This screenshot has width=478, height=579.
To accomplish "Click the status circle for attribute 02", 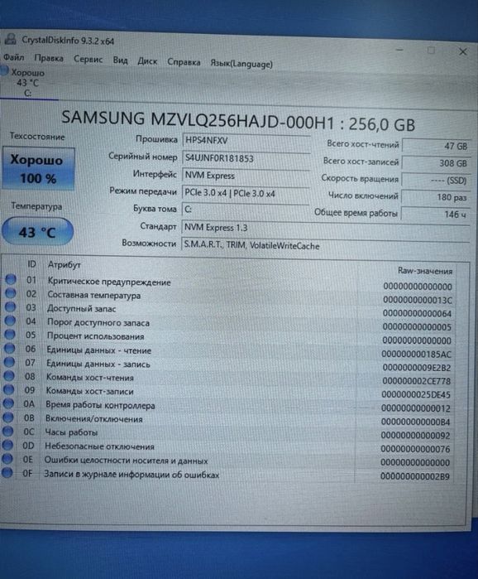I will click(10, 293).
